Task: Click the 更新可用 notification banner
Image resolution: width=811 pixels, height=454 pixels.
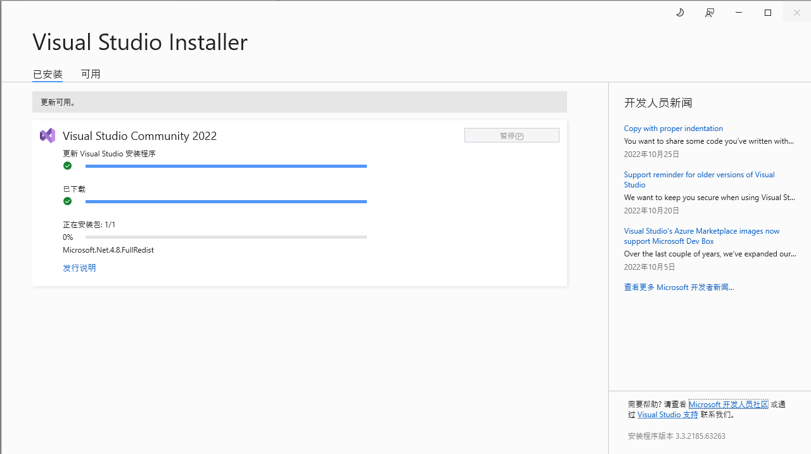Action: (299, 102)
